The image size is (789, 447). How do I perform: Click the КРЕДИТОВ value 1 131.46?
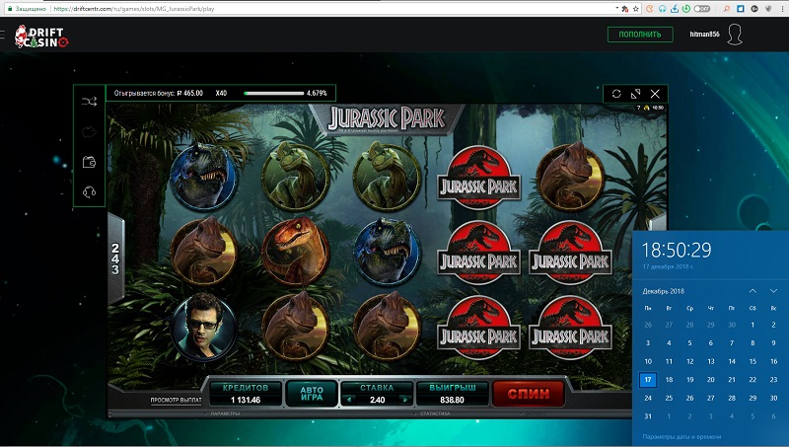pos(246,401)
